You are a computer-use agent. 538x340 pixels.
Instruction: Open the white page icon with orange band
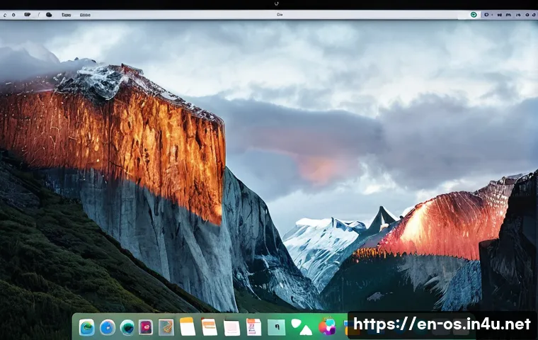tap(209, 327)
